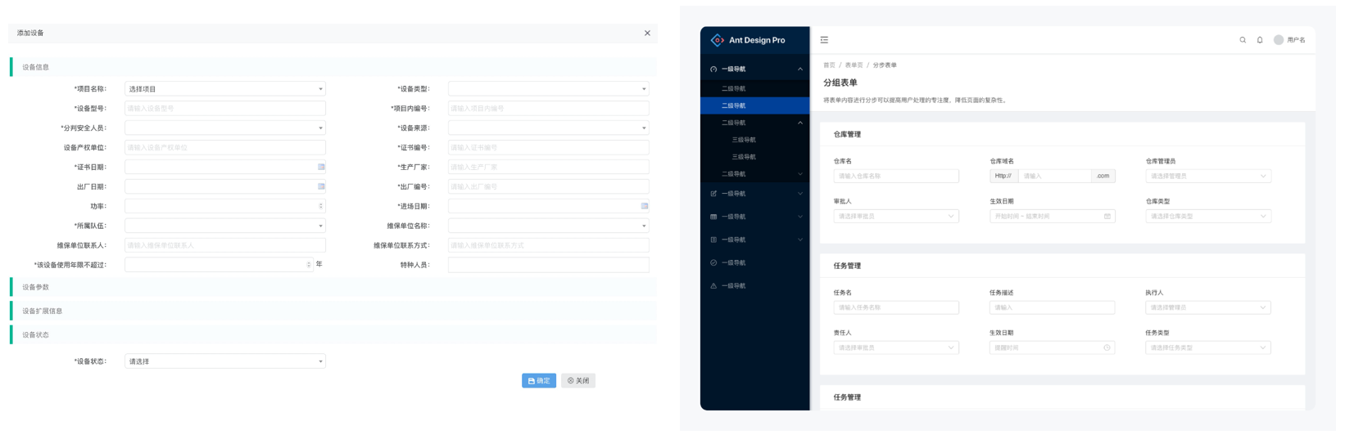Open the 请选择任务类型 dropdown

point(1208,347)
